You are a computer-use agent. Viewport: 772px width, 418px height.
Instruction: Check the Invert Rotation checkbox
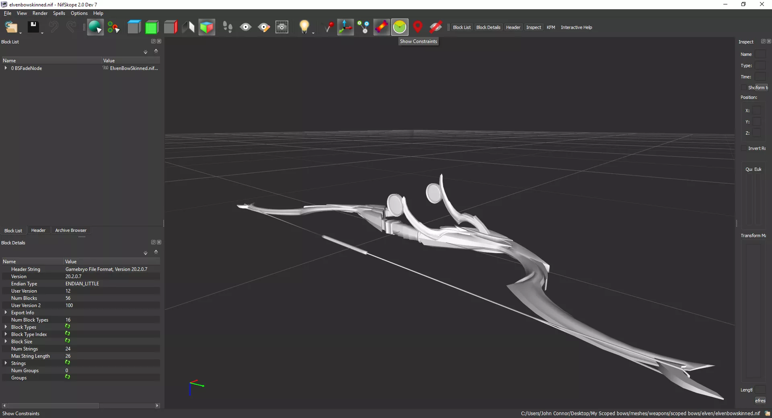pos(743,148)
